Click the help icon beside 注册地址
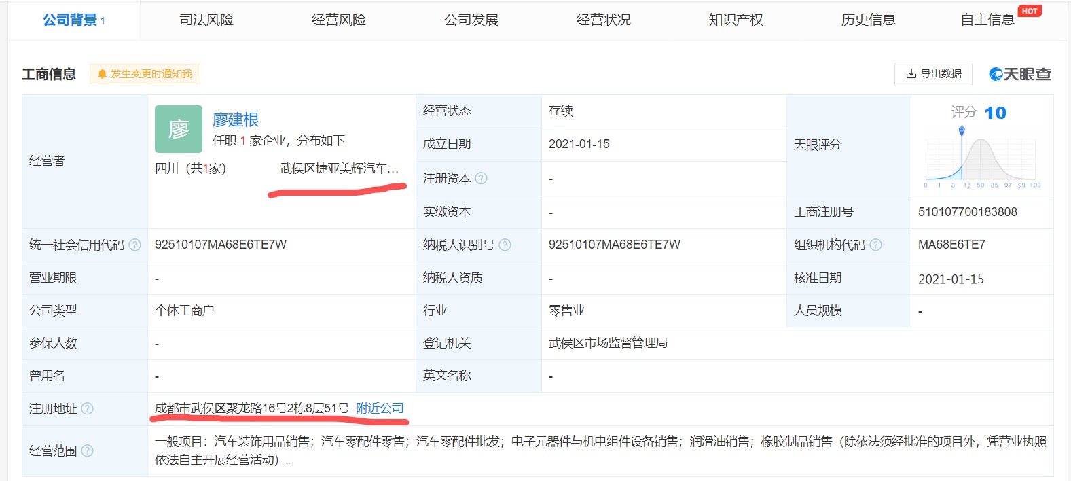 (x=87, y=408)
